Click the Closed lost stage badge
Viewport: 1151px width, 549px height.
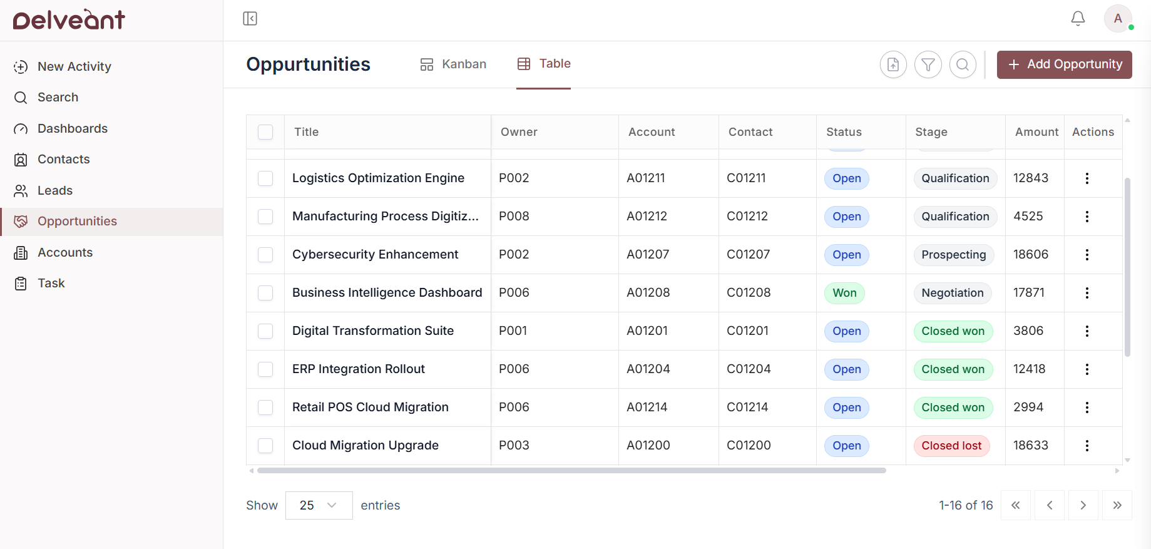951,446
